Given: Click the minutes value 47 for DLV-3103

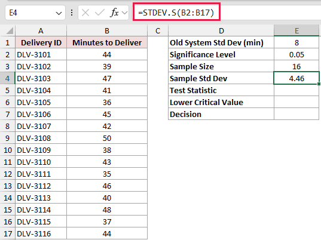Looking at the screenshot, I should [107, 78].
